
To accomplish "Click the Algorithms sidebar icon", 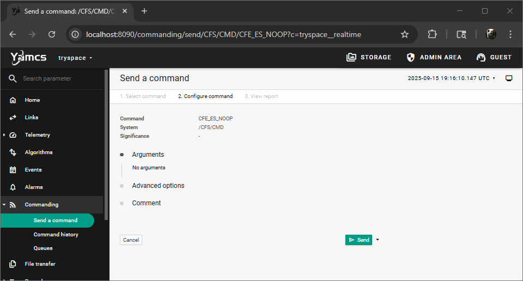I will pyautogui.click(x=13, y=152).
